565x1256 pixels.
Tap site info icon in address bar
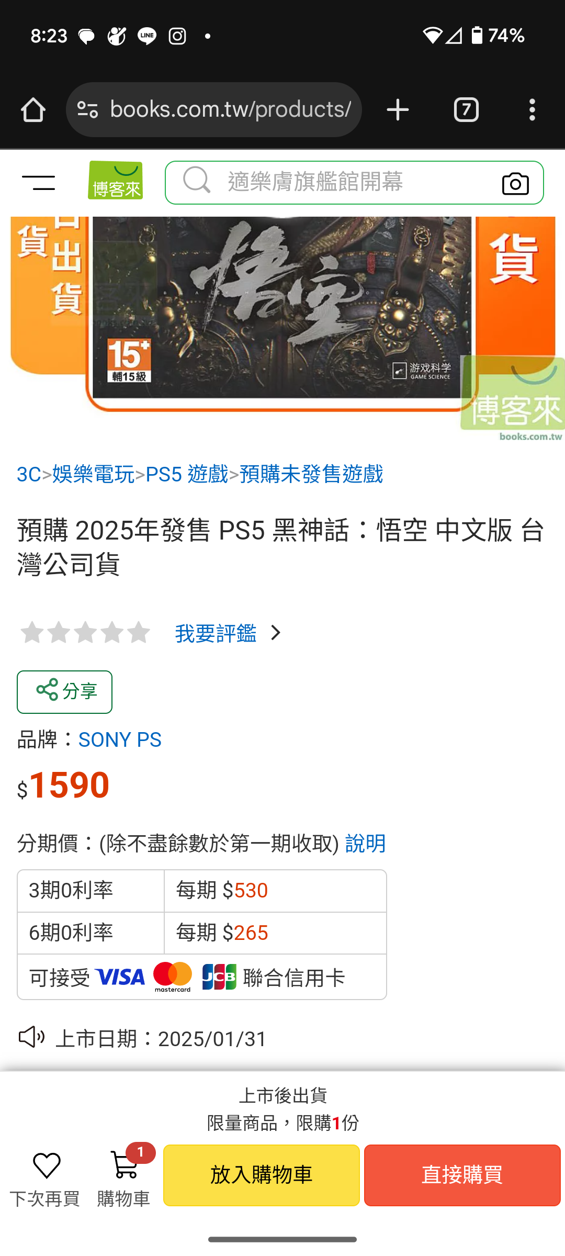pyautogui.click(x=87, y=110)
